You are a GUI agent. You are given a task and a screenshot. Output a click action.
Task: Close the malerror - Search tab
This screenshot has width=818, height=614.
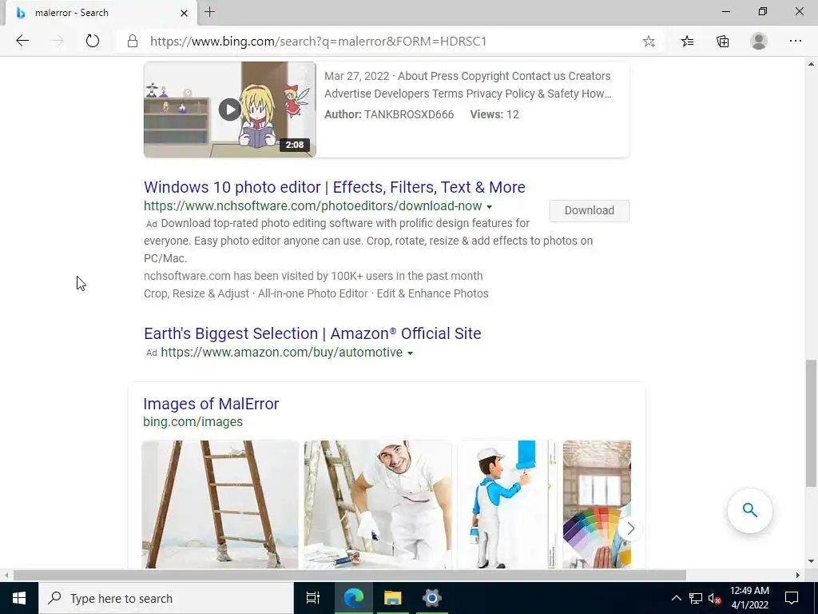coord(184,13)
